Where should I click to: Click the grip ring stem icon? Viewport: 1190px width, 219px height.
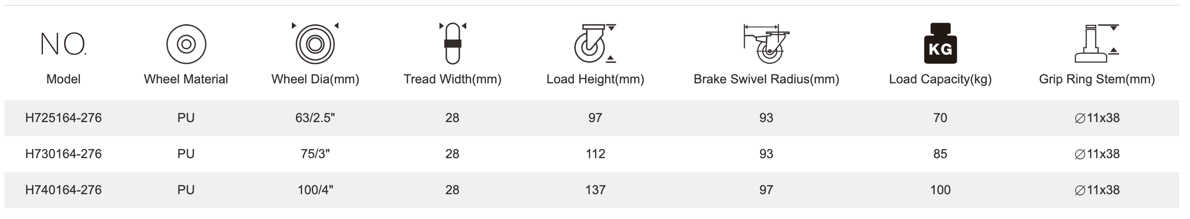(x=1096, y=44)
